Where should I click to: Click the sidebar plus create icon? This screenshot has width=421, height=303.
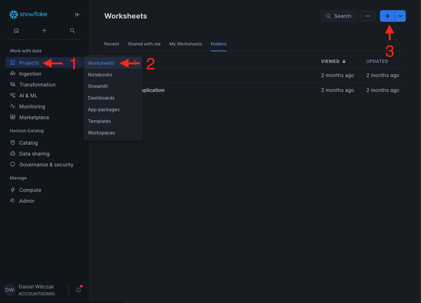(x=44, y=31)
